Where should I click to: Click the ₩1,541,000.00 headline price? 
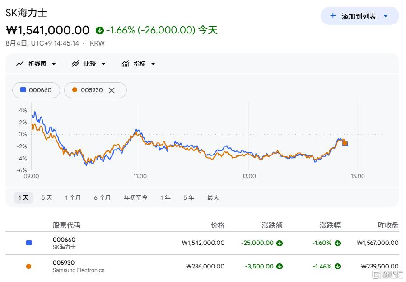[48, 30]
